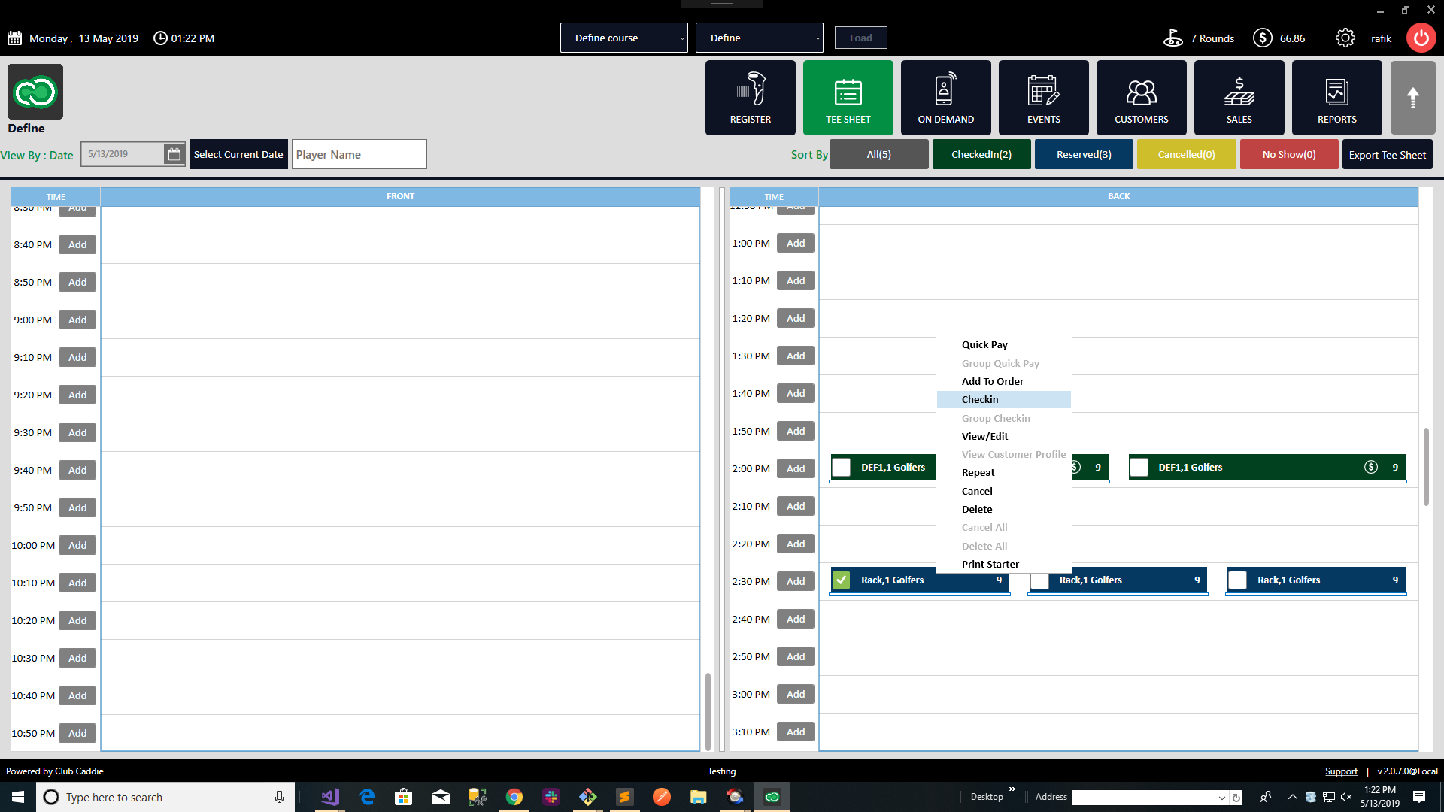
Task: Check the rightmost DEF1,1 Golfers checkbox
Action: pyautogui.click(x=1139, y=468)
